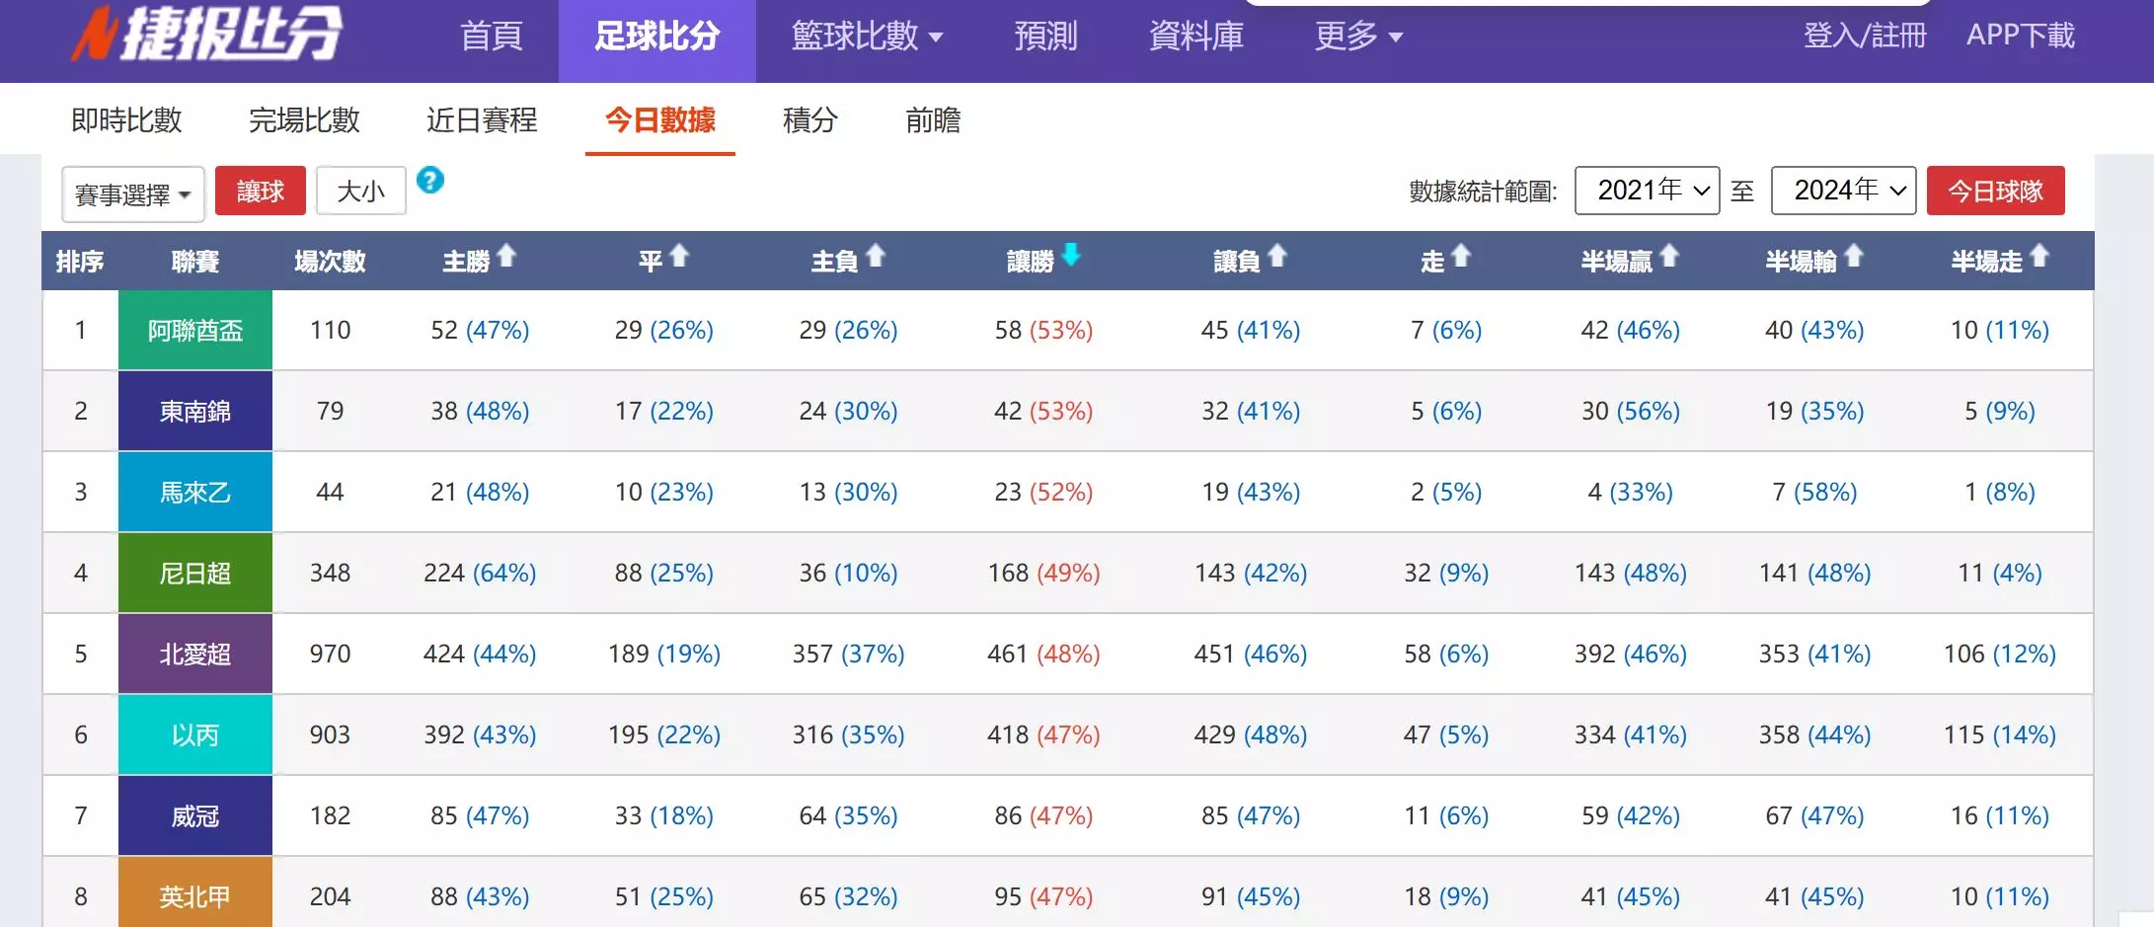The image size is (2154, 927).
Task: Click 阿聯酋盃 讓勝 value 58 (53%)
Action: coord(1043,330)
